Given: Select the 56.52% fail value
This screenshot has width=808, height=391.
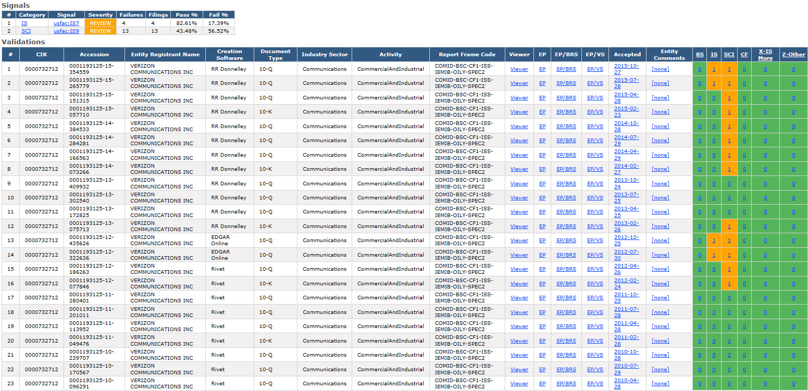Looking at the screenshot, I should pos(218,31).
